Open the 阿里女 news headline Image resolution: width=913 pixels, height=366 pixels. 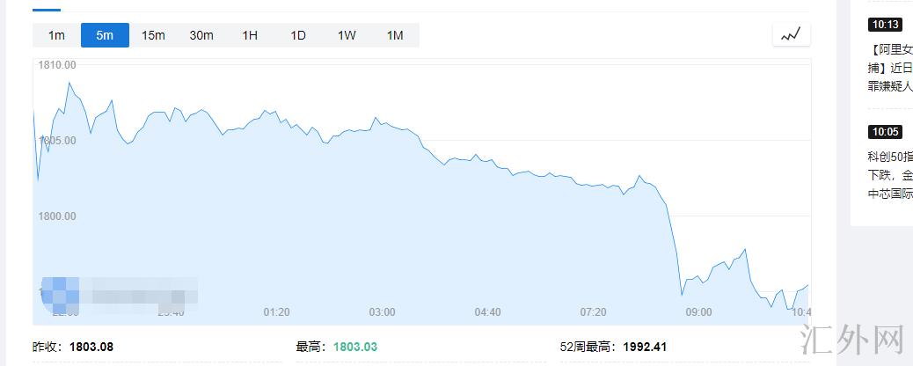click(890, 50)
